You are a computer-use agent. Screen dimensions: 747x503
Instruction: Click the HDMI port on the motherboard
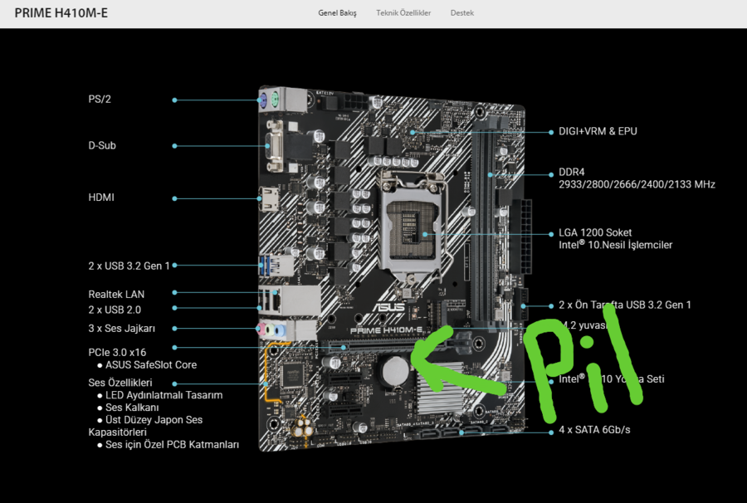coord(269,199)
